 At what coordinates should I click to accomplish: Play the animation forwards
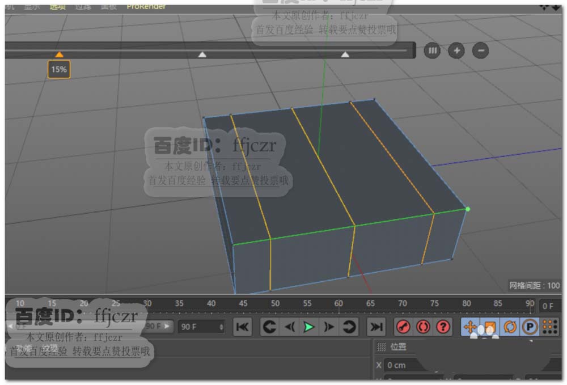[309, 327]
